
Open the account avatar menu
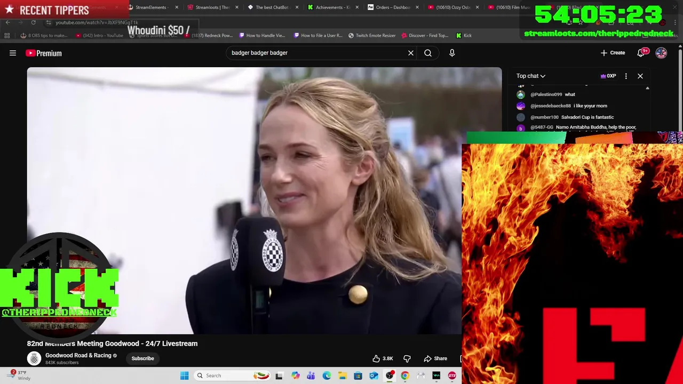661,53
